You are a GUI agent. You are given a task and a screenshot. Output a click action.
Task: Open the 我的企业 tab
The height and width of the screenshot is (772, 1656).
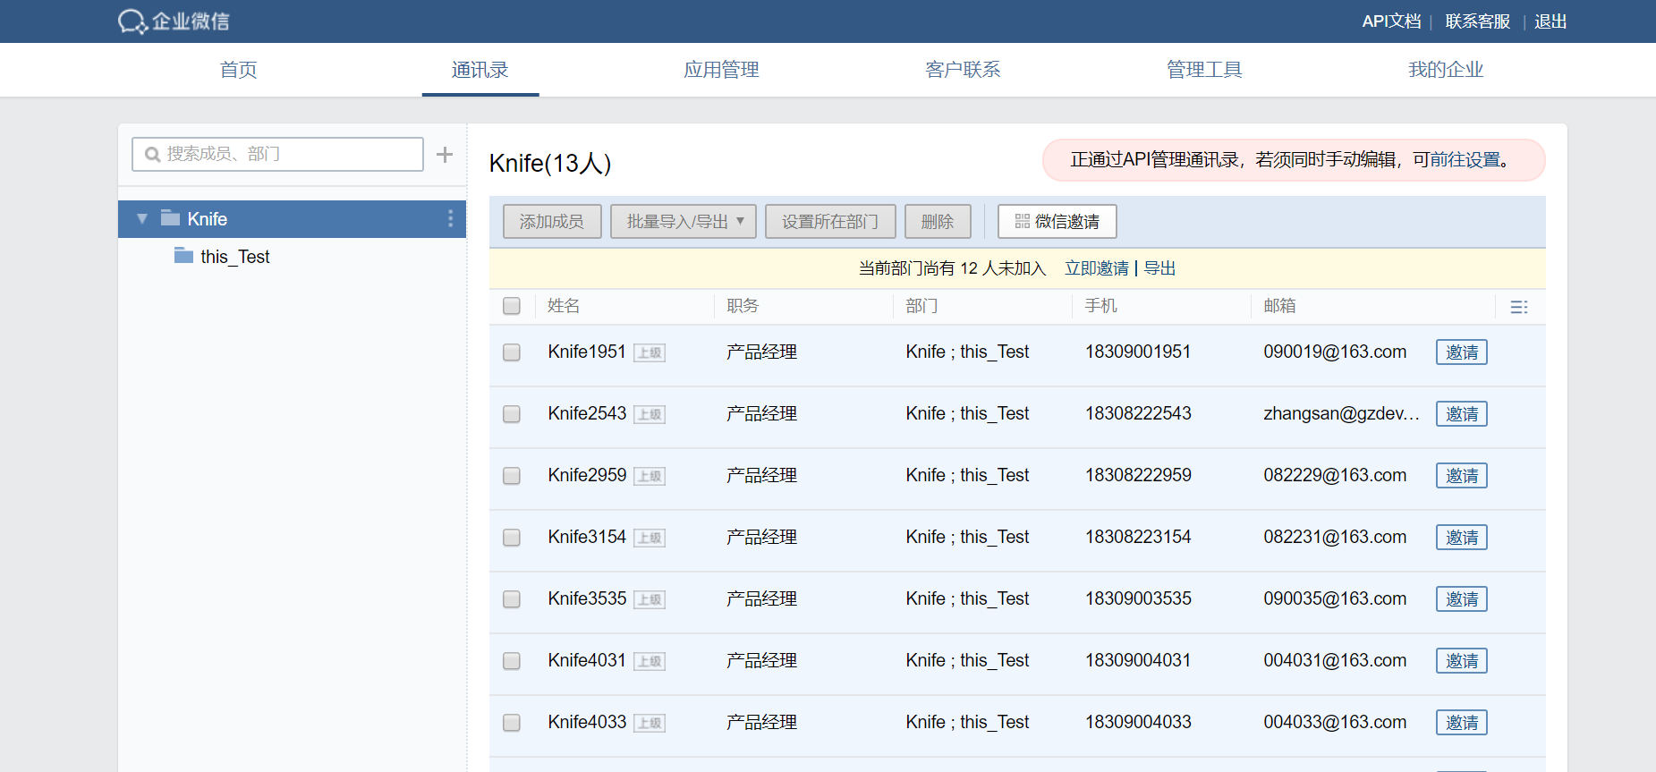pos(1447,70)
